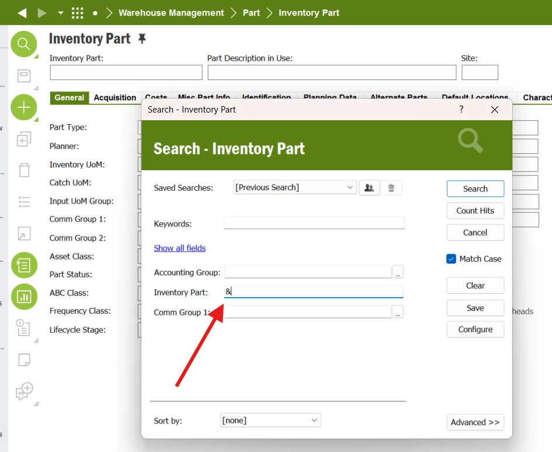This screenshot has width=552, height=452.
Task: Click the Part Description in Use field
Action: pyautogui.click(x=332, y=72)
